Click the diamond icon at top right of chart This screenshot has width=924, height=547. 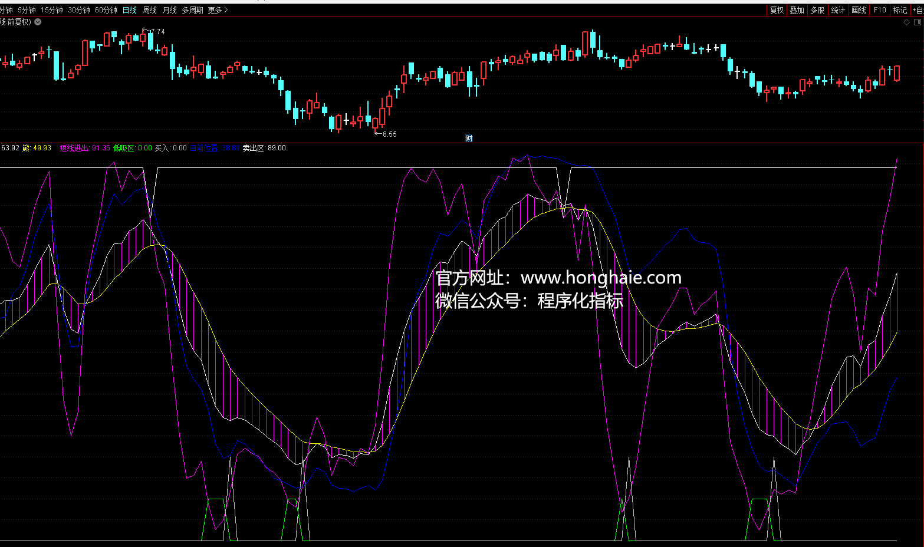(906, 22)
